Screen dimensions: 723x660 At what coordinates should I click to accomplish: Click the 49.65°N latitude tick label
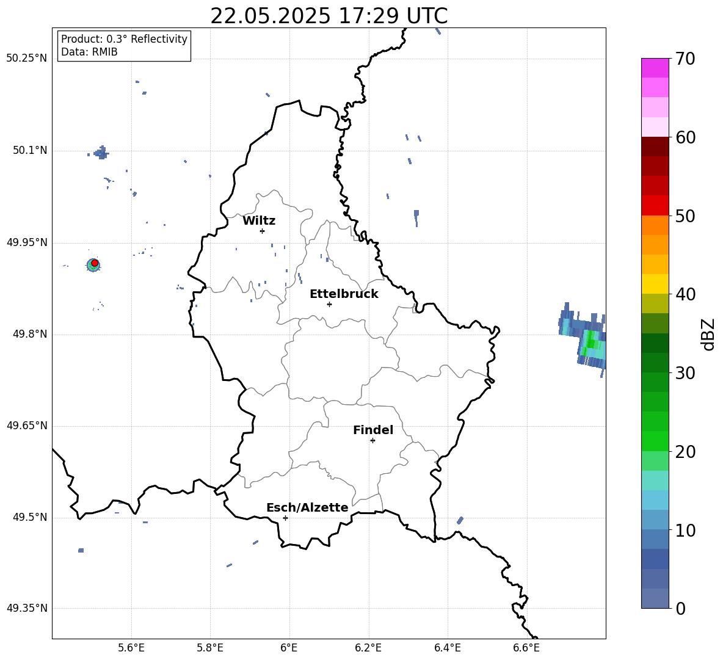(x=27, y=426)
